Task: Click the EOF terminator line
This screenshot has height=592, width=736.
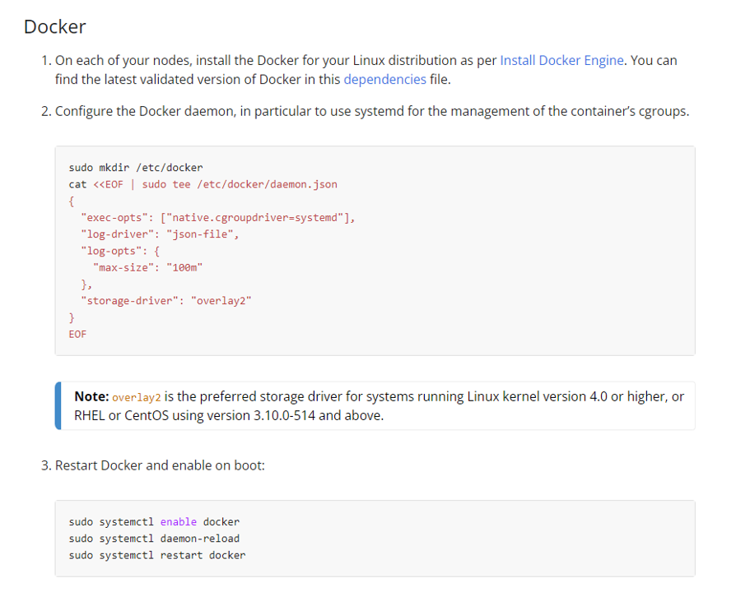Action: tap(77, 334)
